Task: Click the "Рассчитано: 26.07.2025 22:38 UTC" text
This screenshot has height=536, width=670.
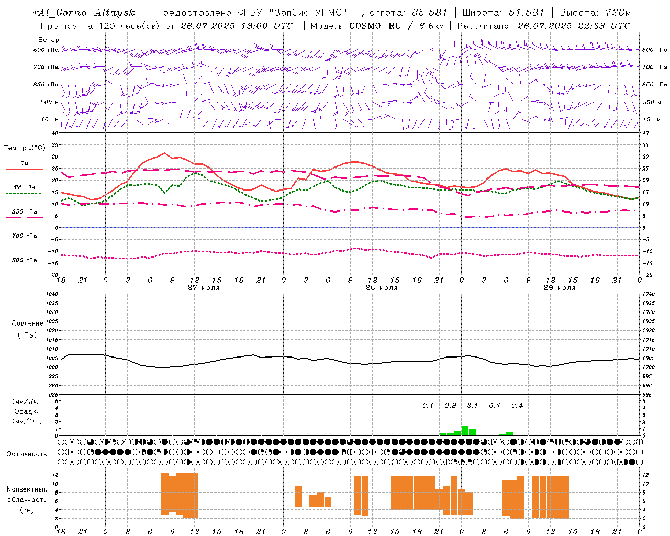Action: [543, 26]
